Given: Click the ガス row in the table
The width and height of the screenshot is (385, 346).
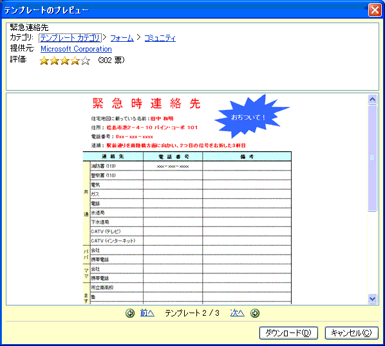Looking at the screenshot, I should point(191,194).
